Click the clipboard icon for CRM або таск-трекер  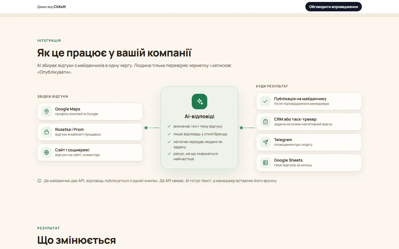coord(265,122)
